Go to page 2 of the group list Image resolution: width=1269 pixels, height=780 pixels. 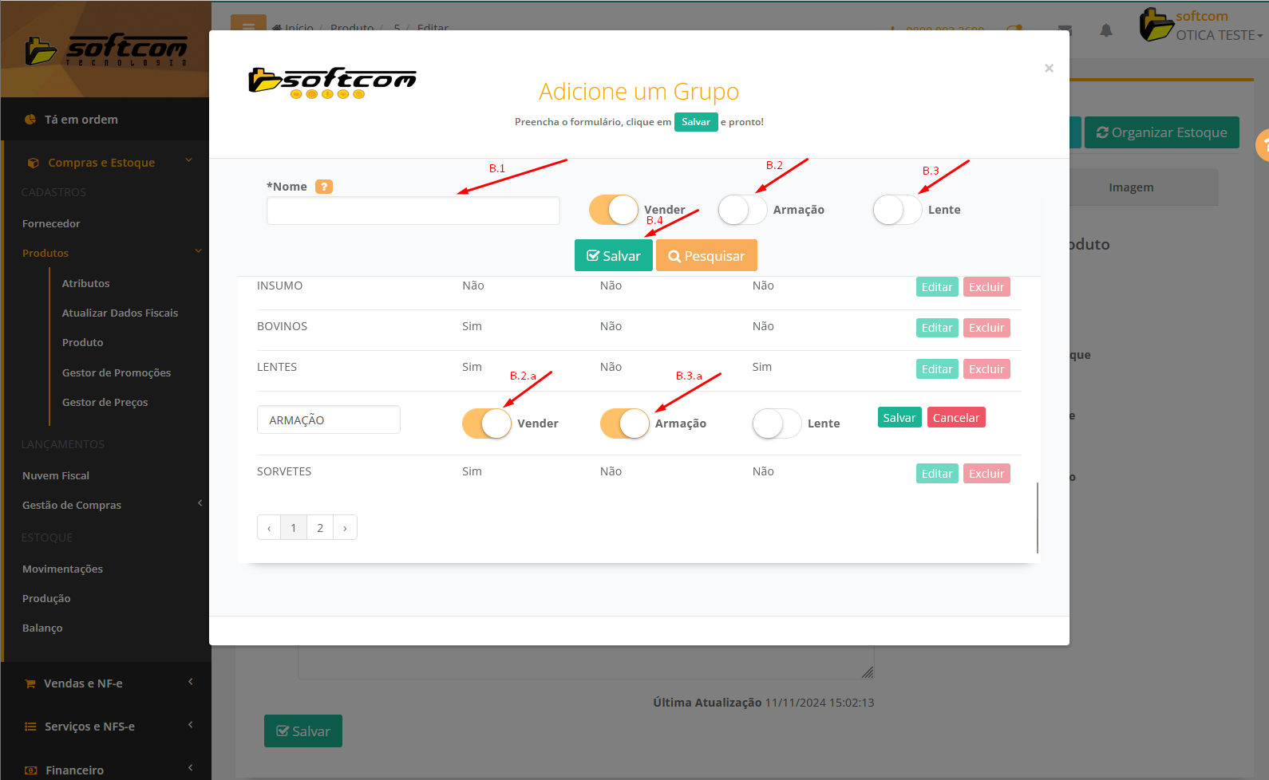320,528
